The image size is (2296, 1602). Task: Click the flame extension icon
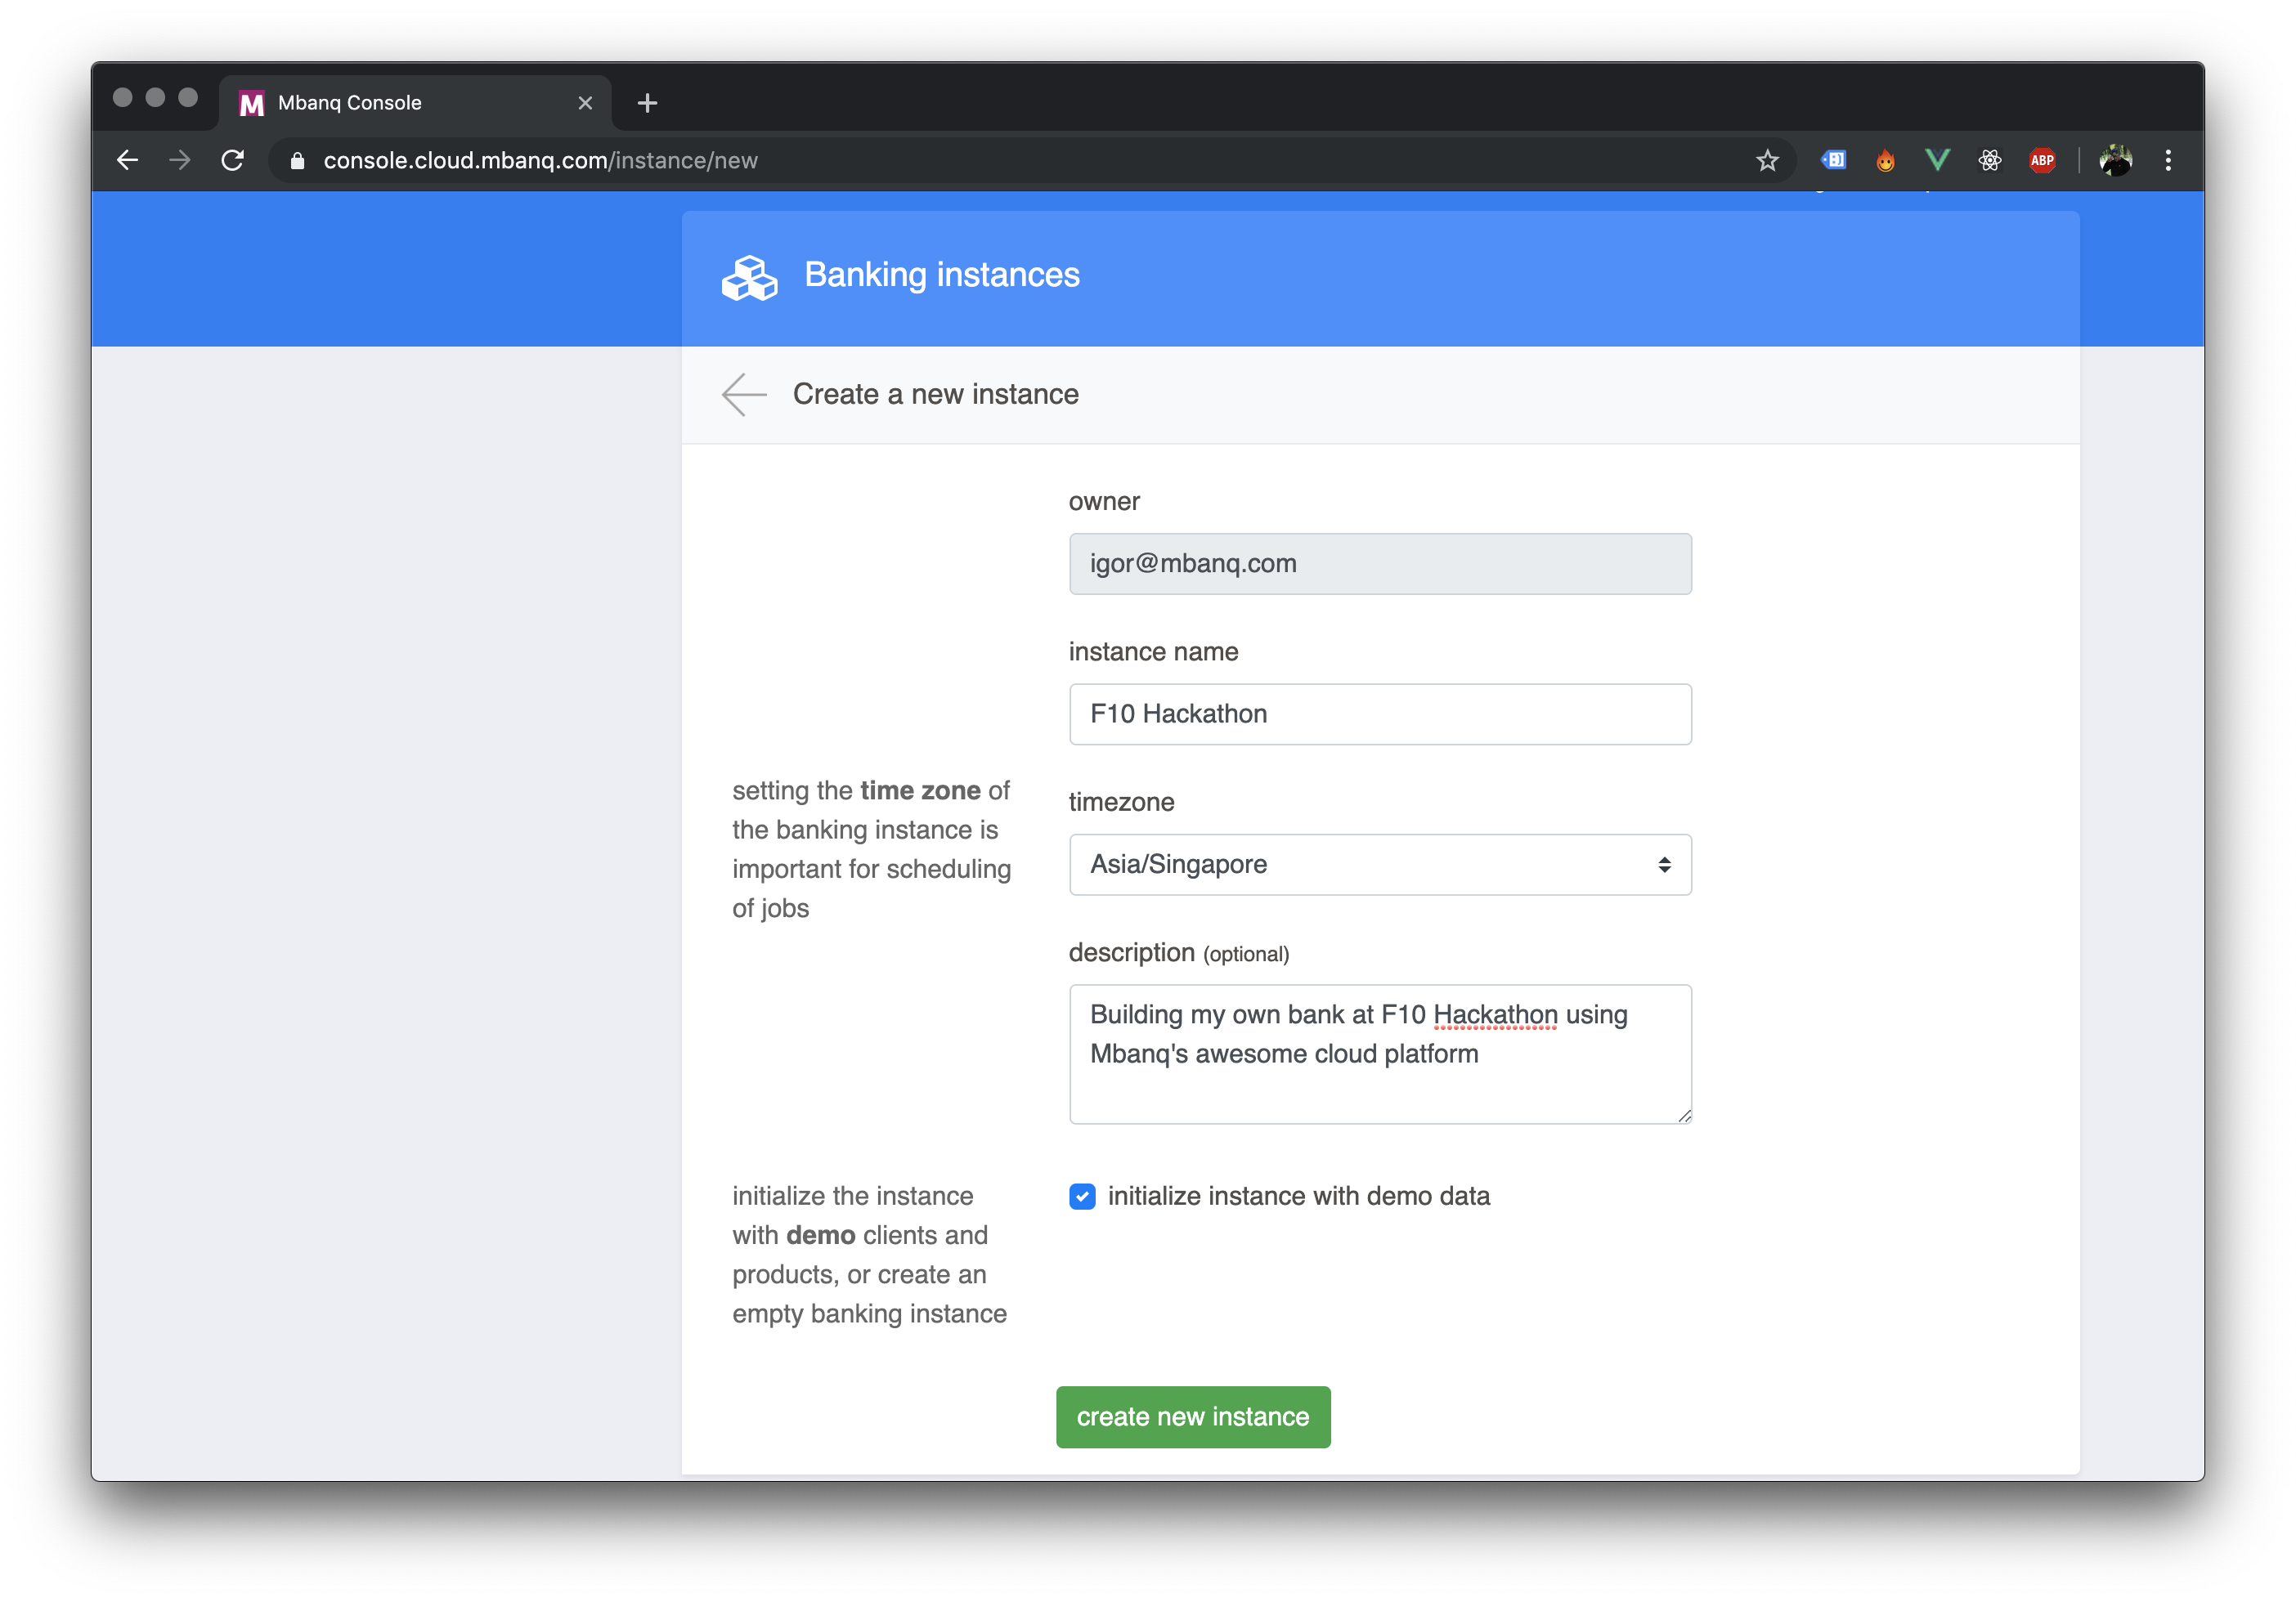pyautogui.click(x=1885, y=160)
